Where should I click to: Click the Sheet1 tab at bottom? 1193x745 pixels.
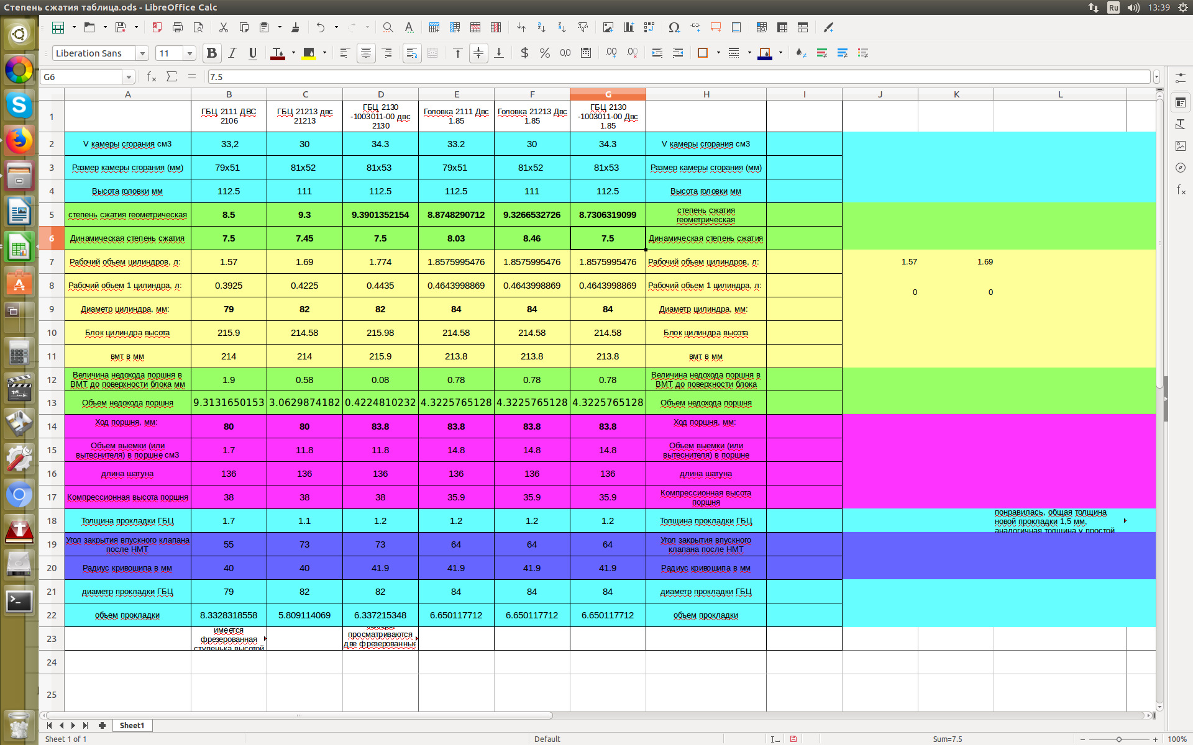coord(132,725)
